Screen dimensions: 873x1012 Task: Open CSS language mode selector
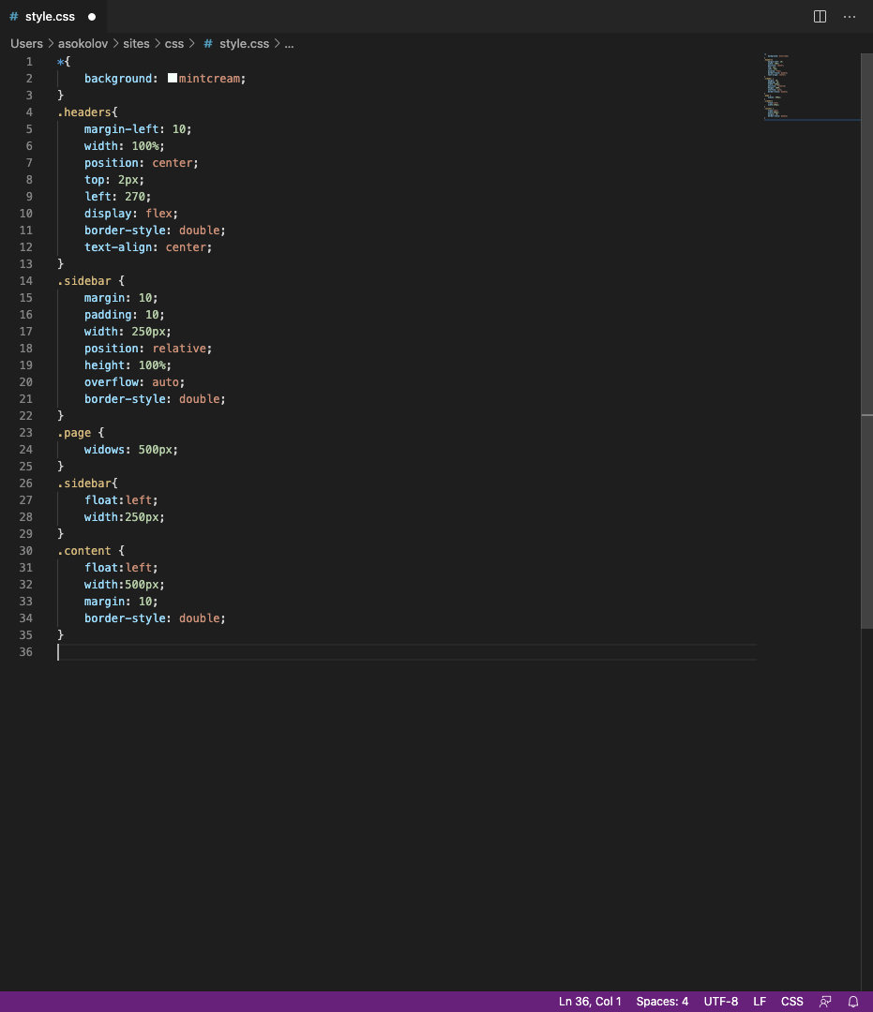click(792, 1002)
